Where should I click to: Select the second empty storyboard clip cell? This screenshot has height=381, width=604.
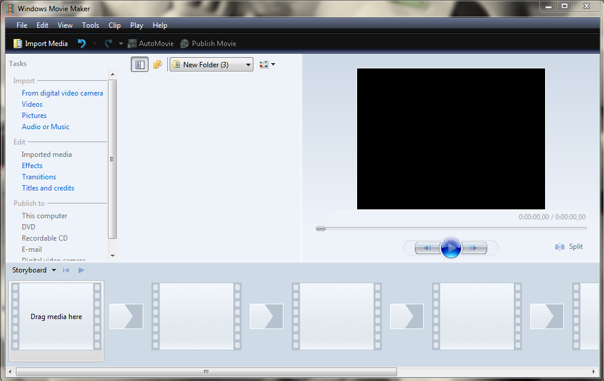pos(196,317)
